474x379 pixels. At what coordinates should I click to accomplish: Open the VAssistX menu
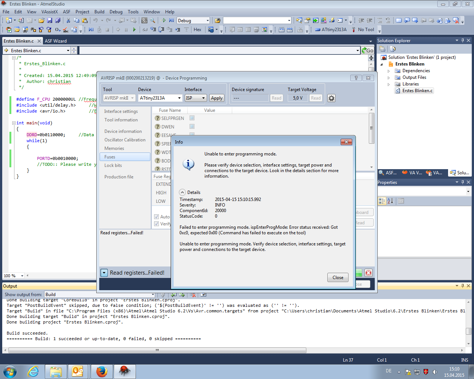(x=50, y=12)
